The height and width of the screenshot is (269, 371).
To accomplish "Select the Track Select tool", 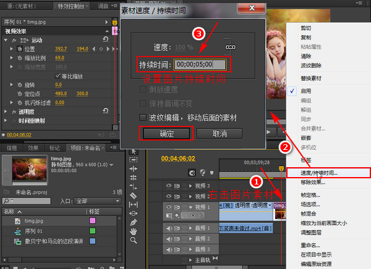I will [134, 159].
